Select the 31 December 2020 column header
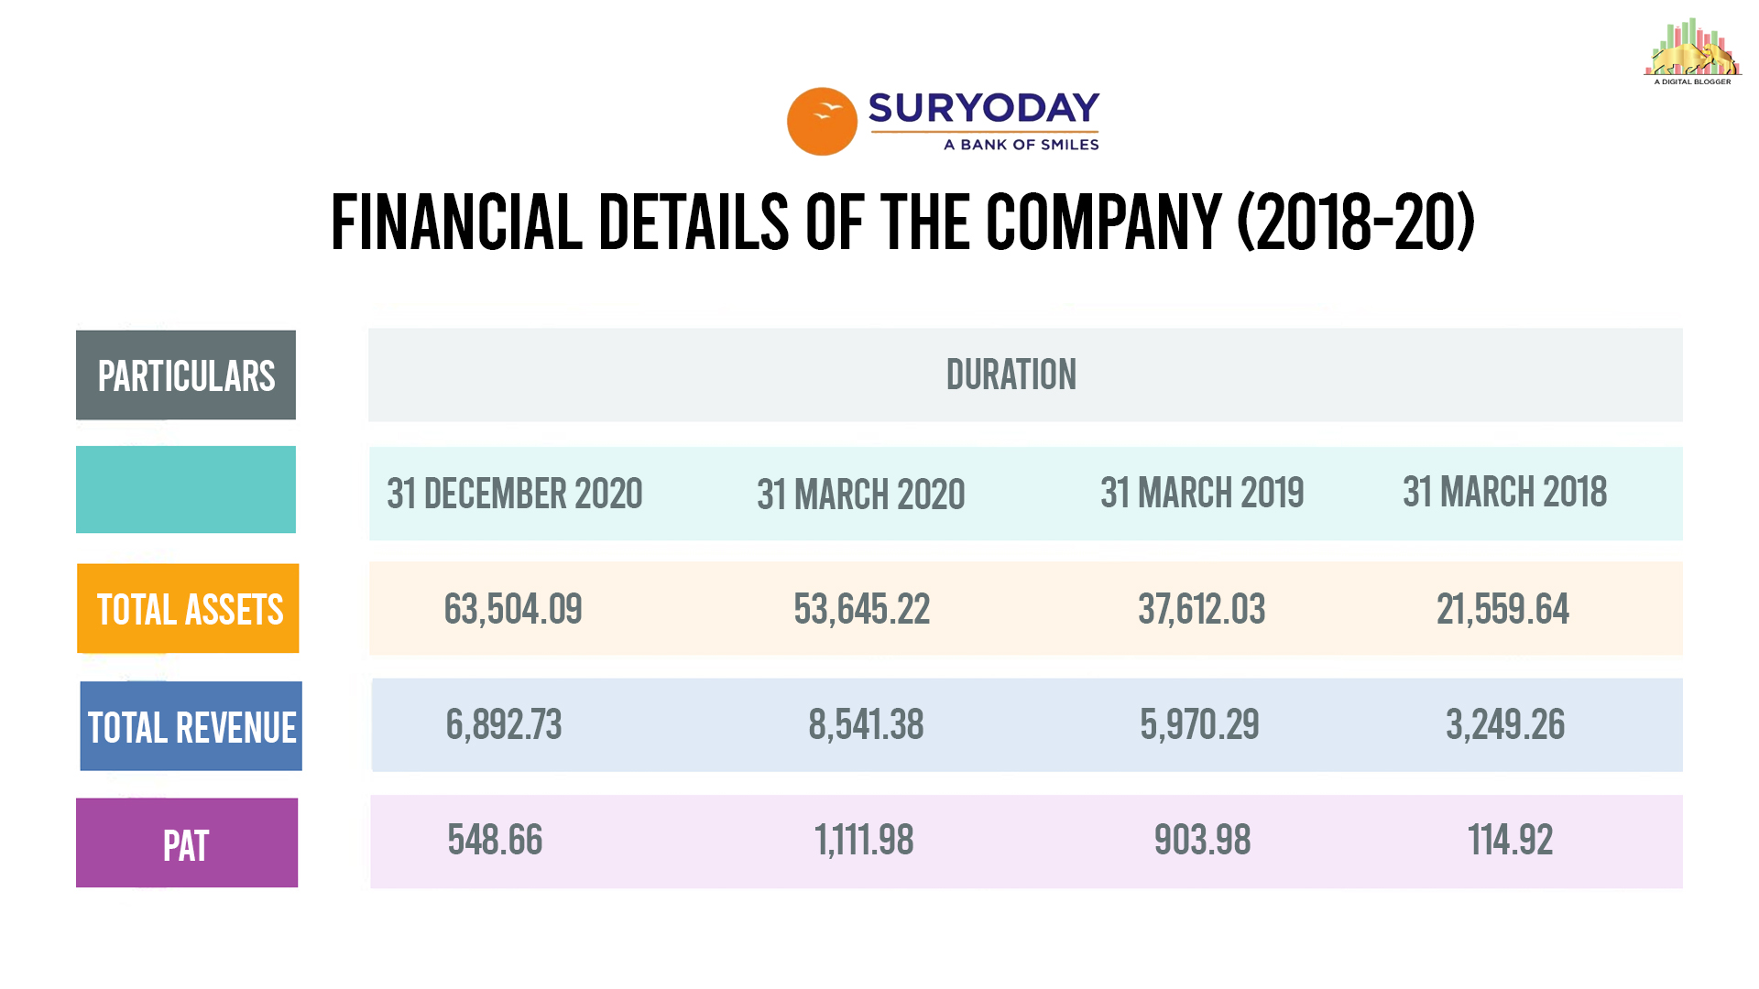 [515, 494]
